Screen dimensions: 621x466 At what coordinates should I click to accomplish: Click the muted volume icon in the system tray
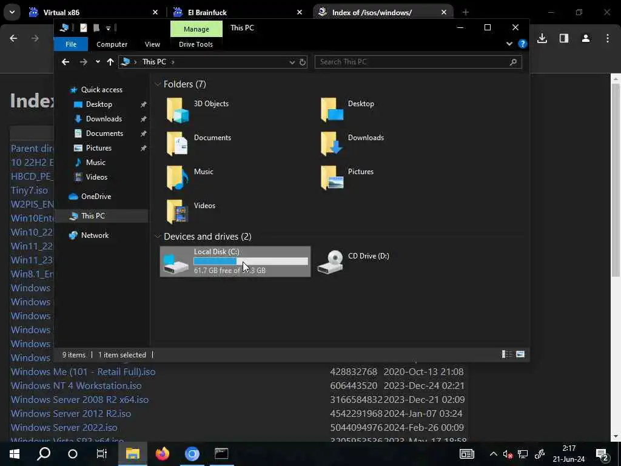[508, 454]
